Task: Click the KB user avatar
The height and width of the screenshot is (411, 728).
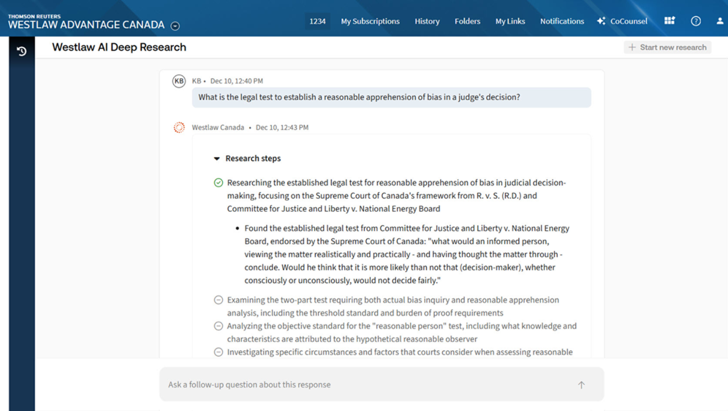Action: (x=179, y=81)
